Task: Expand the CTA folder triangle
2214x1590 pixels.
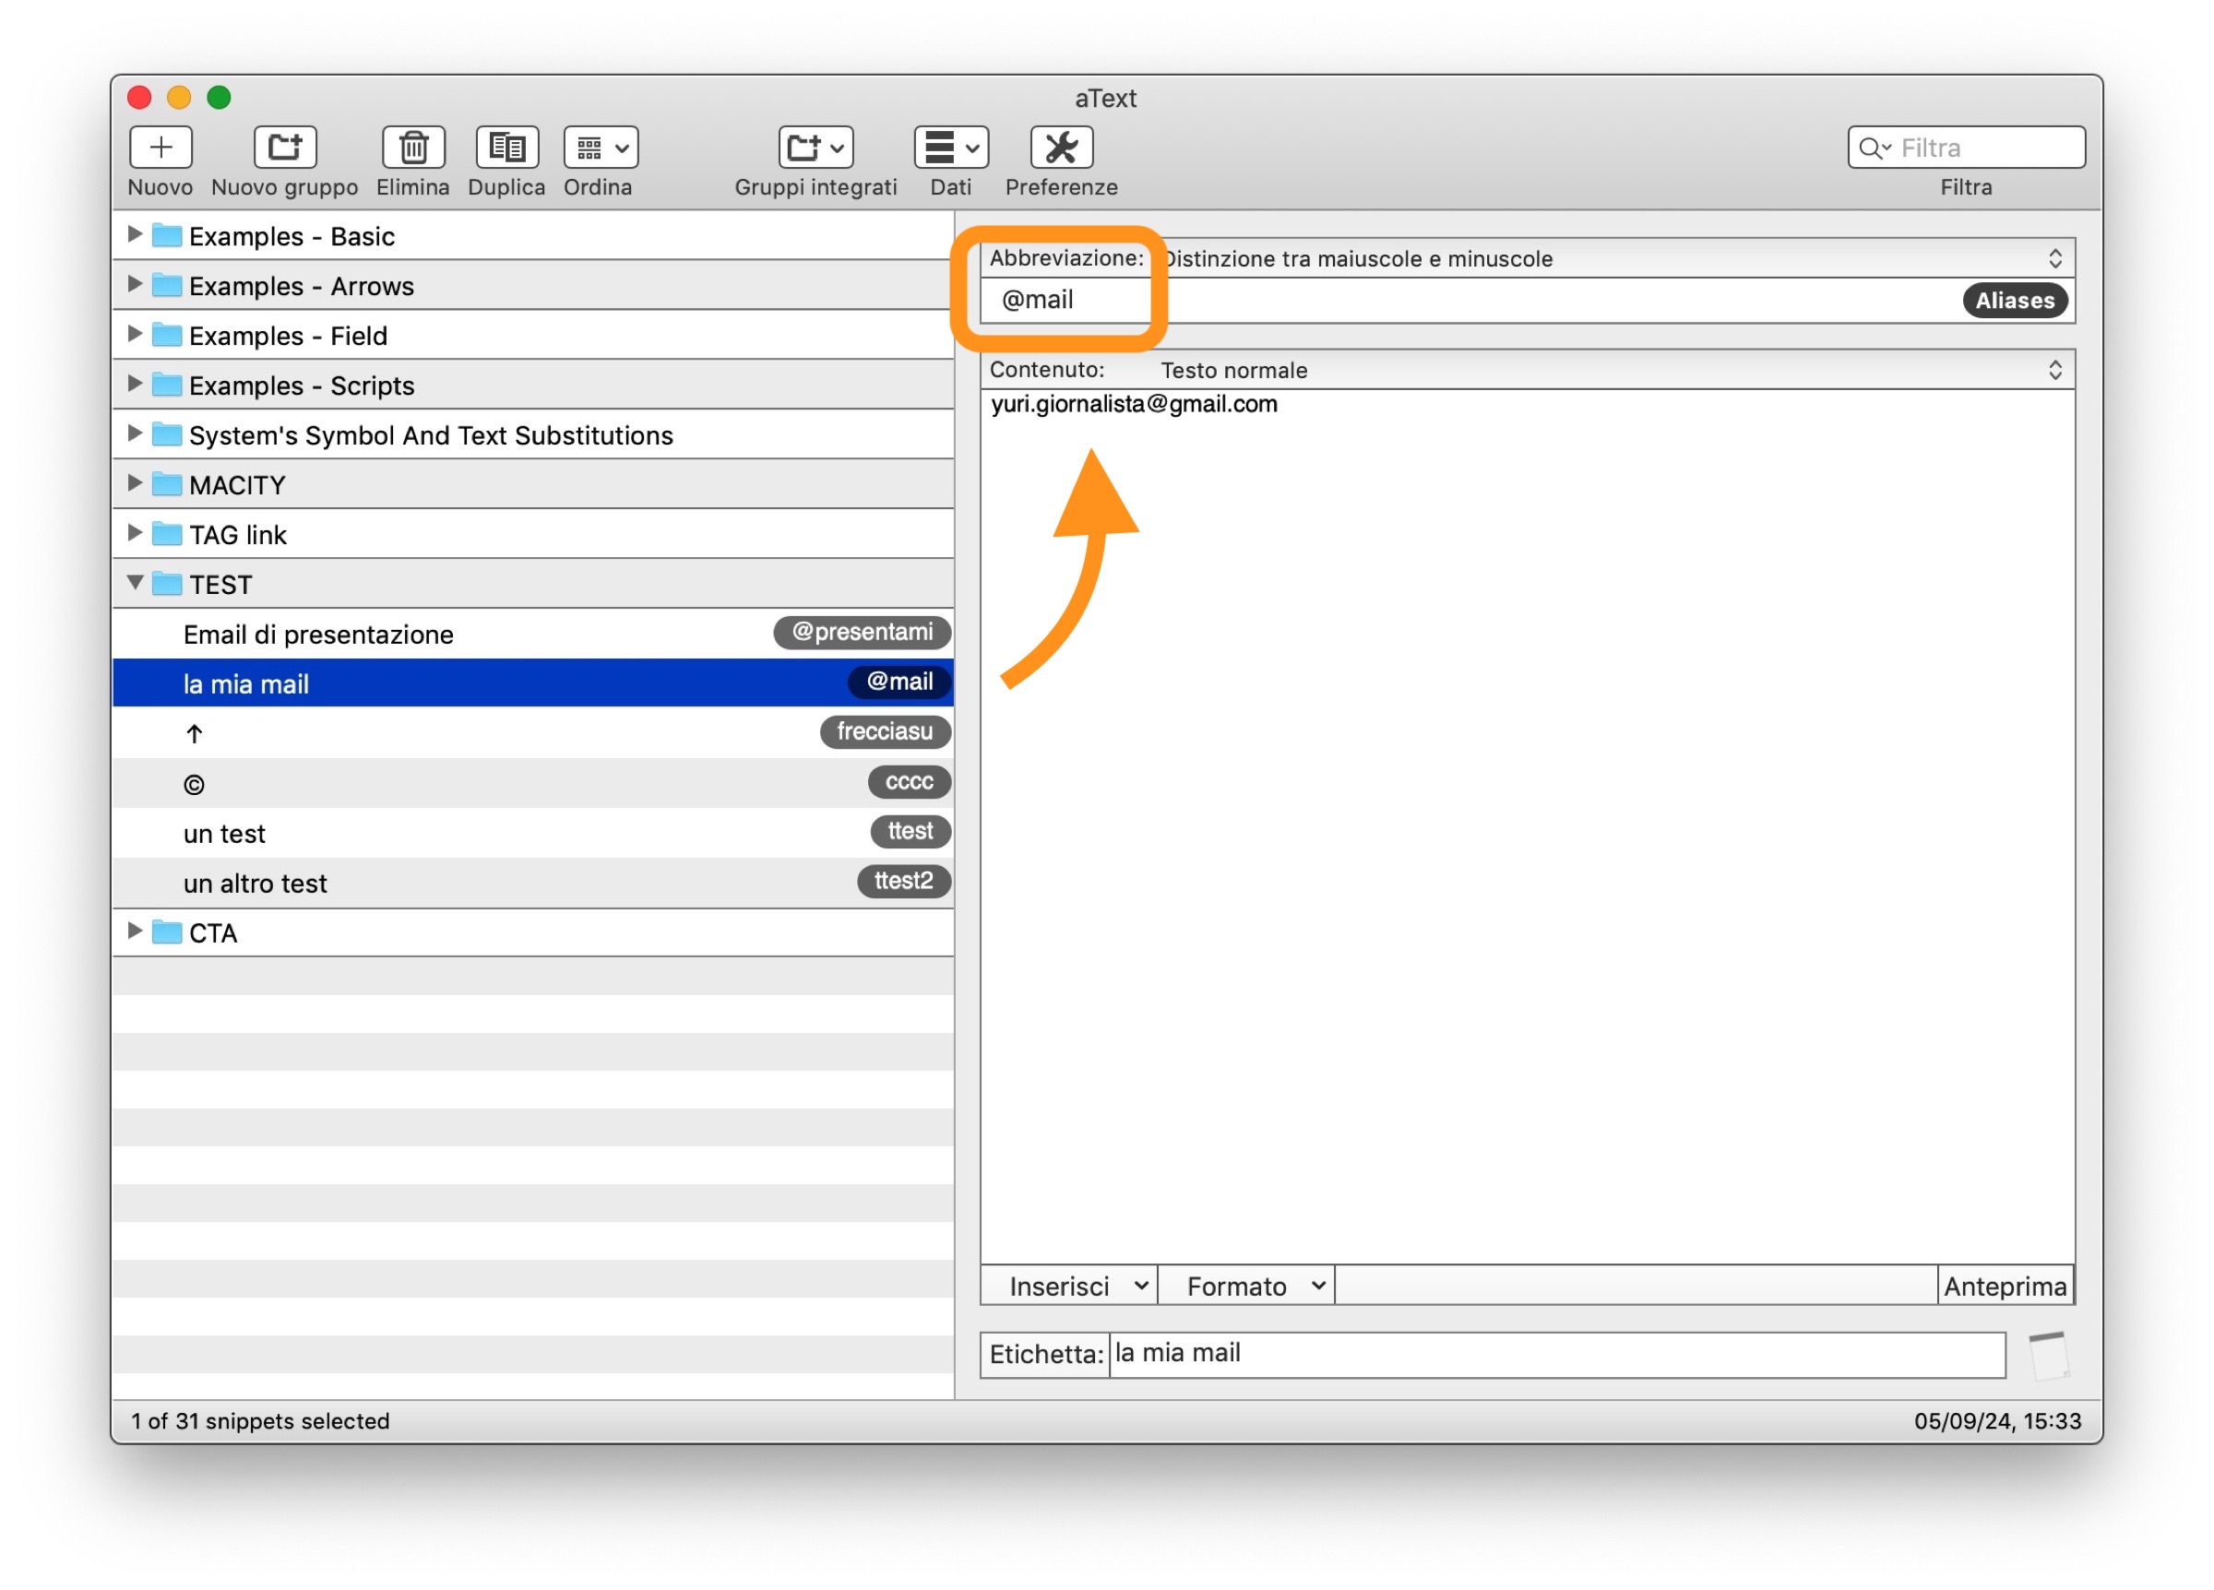Action: (x=135, y=931)
